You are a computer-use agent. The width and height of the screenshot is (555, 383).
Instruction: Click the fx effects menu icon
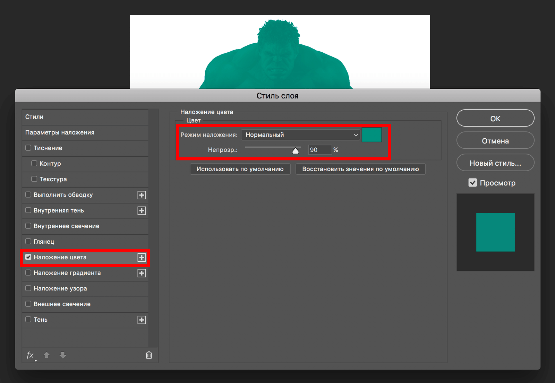point(30,355)
